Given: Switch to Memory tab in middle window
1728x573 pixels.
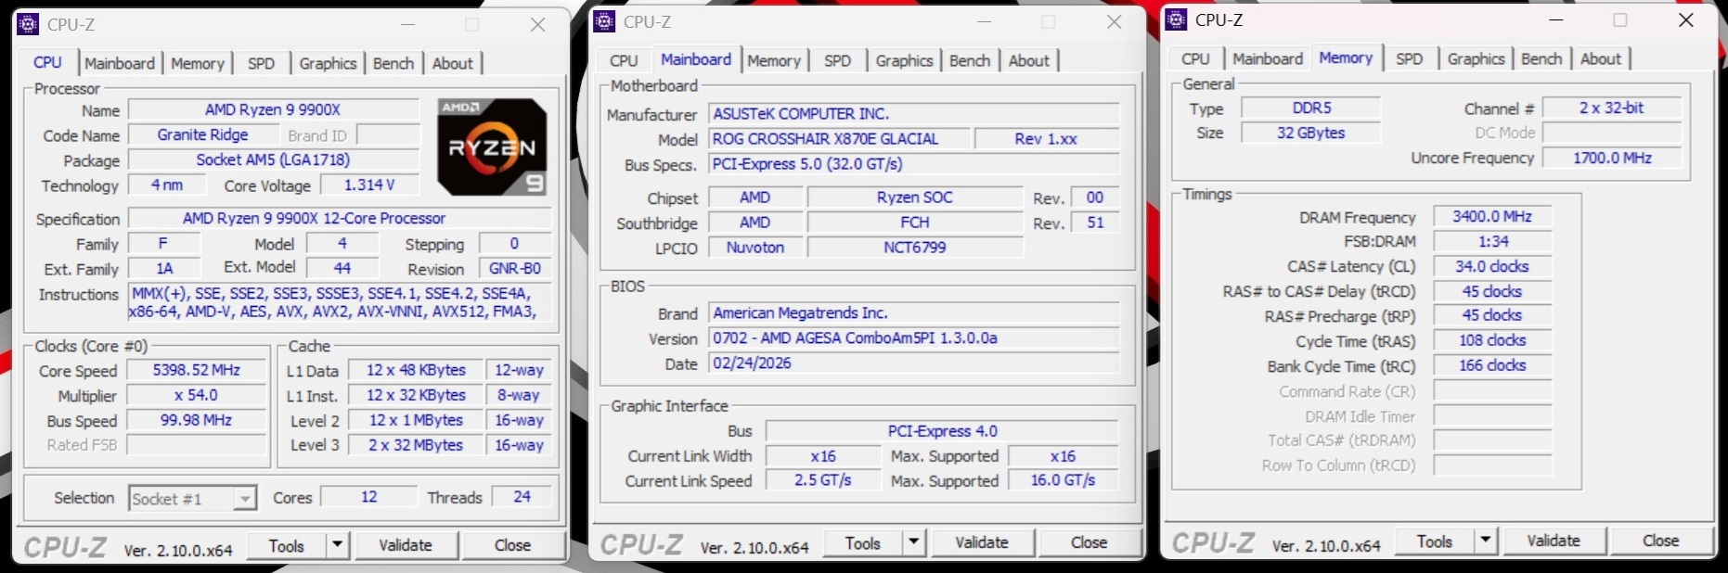Looking at the screenshot, I should tap(774, 60).
